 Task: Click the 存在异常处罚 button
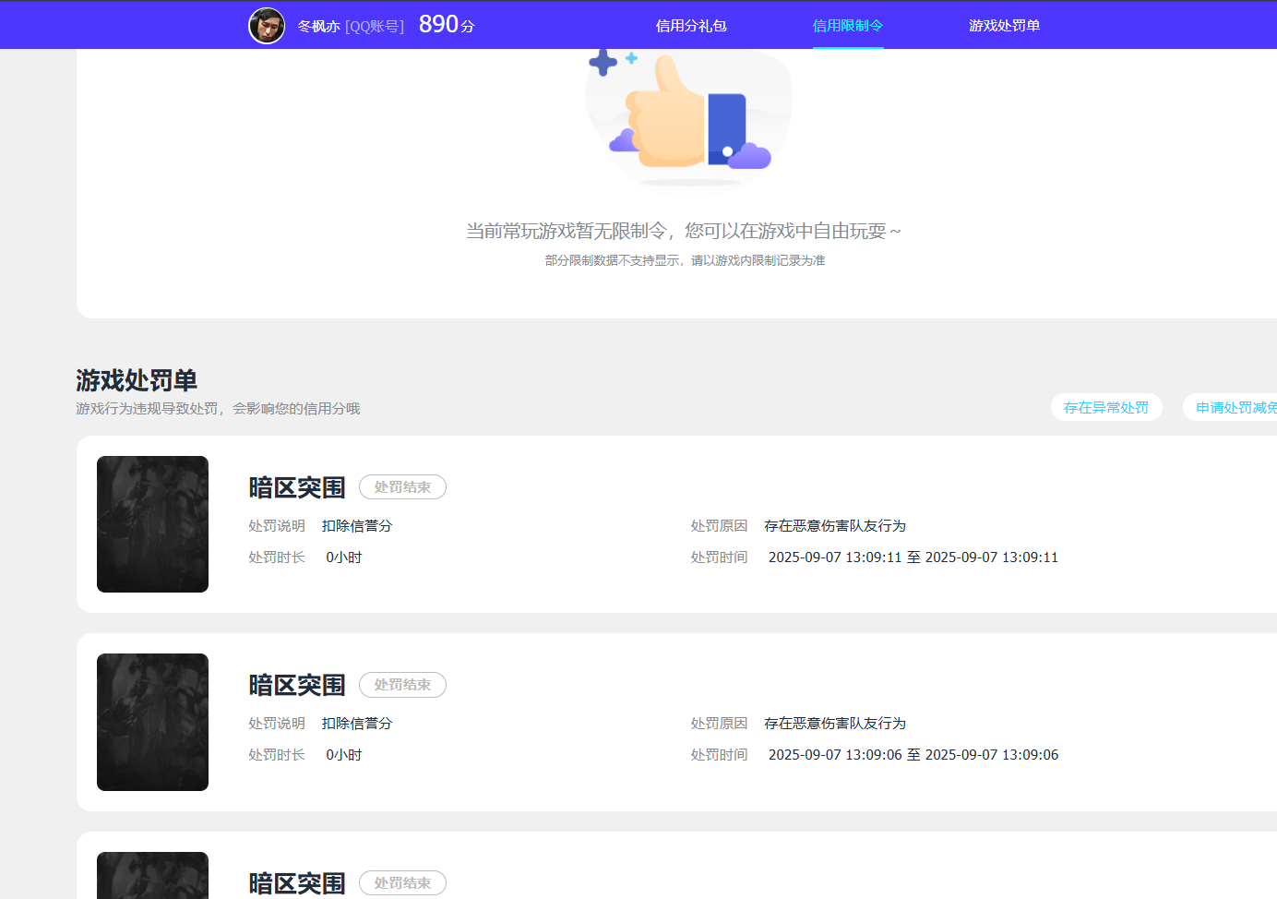(x=1105, y=406)
